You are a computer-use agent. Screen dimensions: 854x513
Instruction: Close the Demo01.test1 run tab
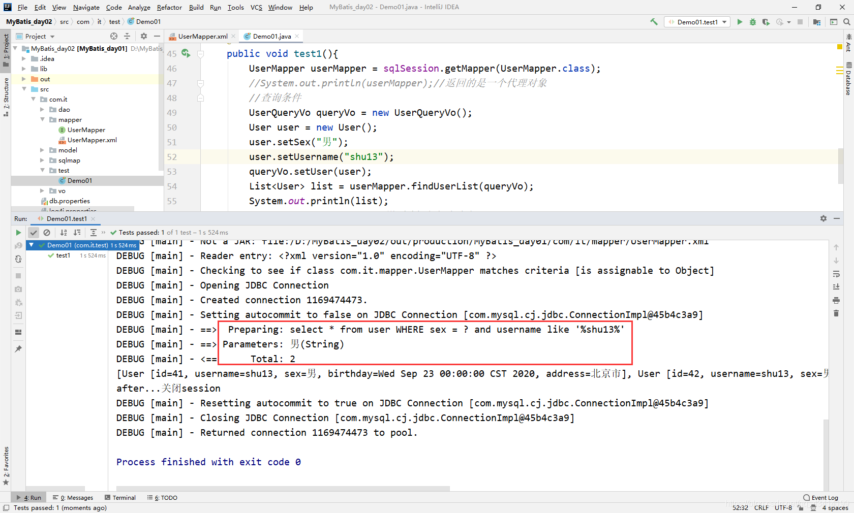click(x=93, y=219)
